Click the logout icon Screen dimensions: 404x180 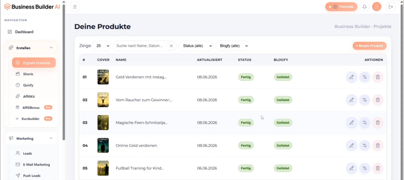(391, 7)
